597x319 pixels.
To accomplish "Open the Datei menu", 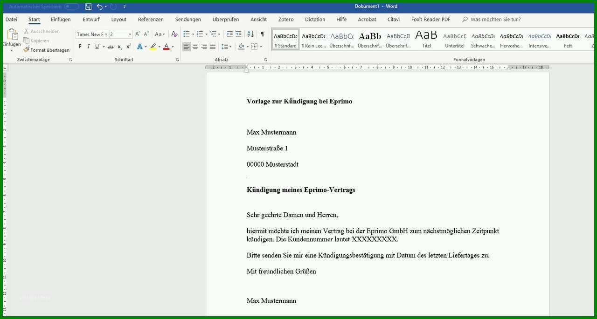I will pos(11,20).
